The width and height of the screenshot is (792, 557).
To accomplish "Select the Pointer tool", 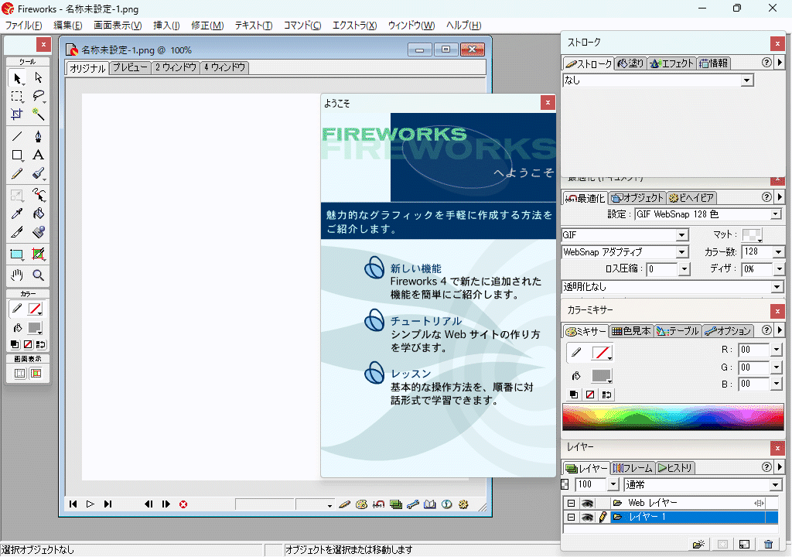I will 17,78.
